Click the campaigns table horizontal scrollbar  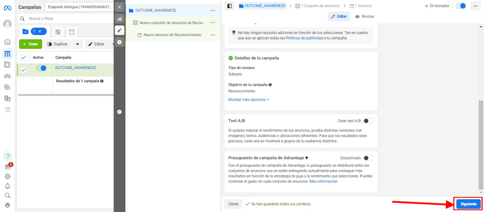click(66, 95)
